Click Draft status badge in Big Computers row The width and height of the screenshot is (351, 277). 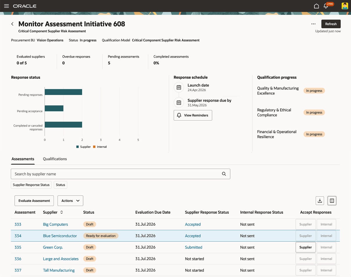coord(90,224)
